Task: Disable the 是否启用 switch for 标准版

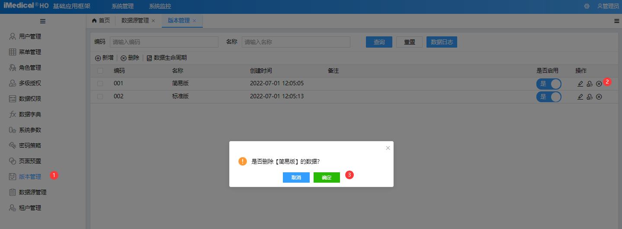Action: (x=548, y=97)
